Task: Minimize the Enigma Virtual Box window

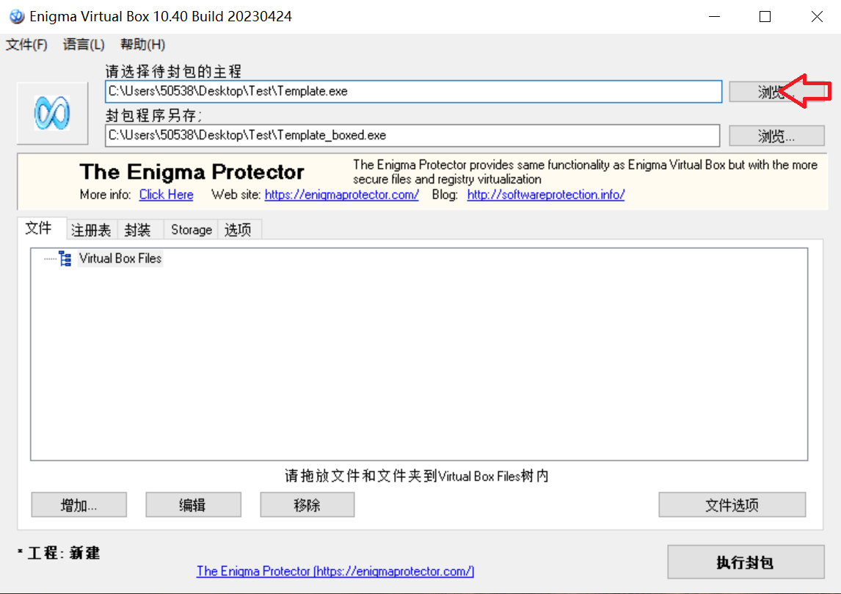Action: (x=715, y=17)
